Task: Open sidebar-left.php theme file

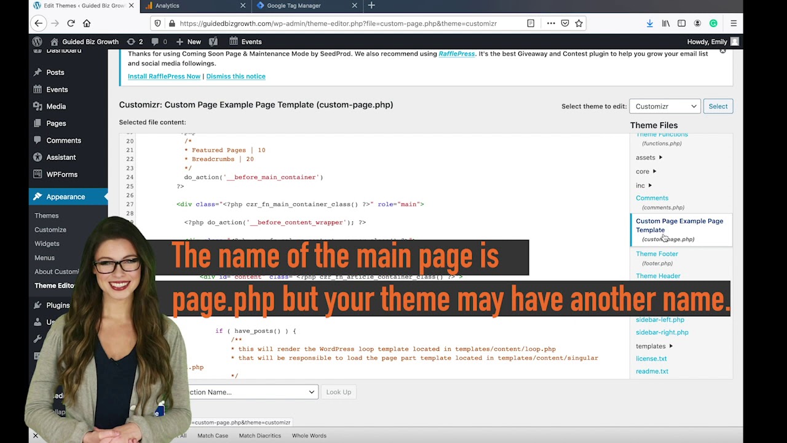Action: pyautogui.click(x=660, y=320)
